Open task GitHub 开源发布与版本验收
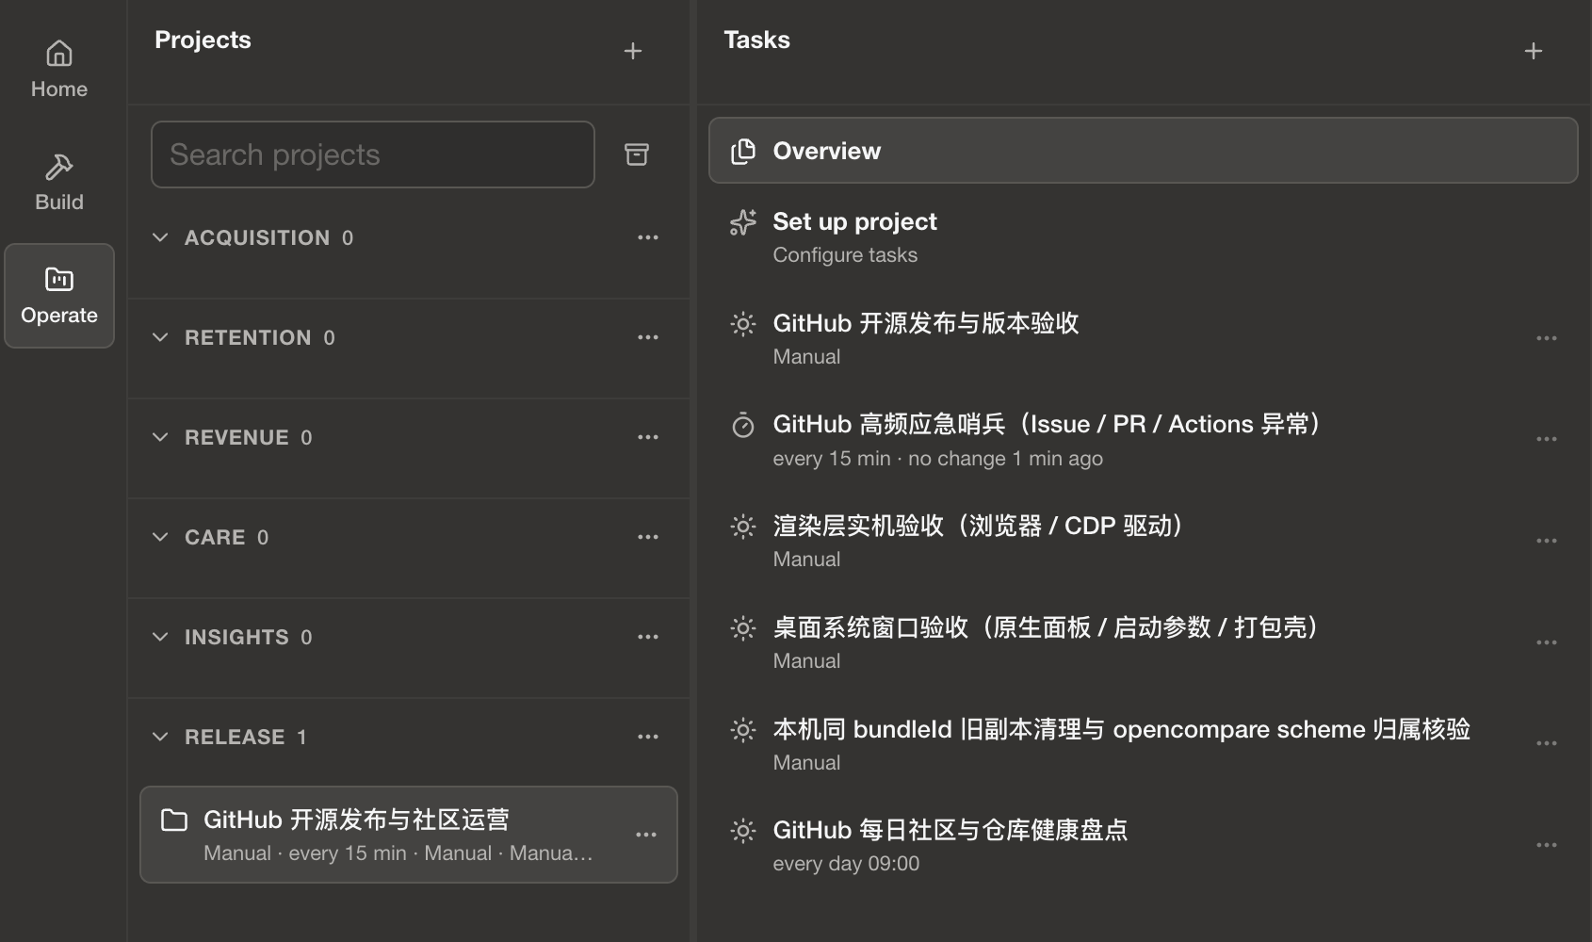The width and height of the screenshot is (1592, 942). pyautogui.click(x=1144, y=339)
